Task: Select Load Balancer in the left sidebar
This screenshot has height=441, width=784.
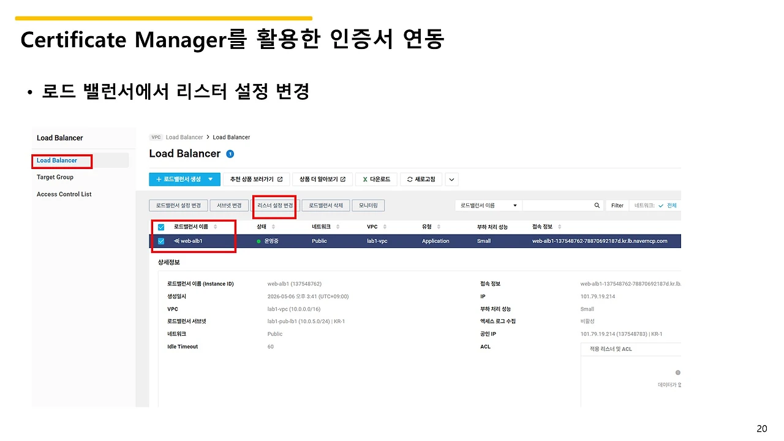Action: point(57,160)
